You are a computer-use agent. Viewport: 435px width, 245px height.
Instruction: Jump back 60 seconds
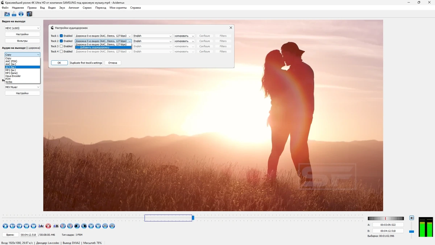coord(105,226)
